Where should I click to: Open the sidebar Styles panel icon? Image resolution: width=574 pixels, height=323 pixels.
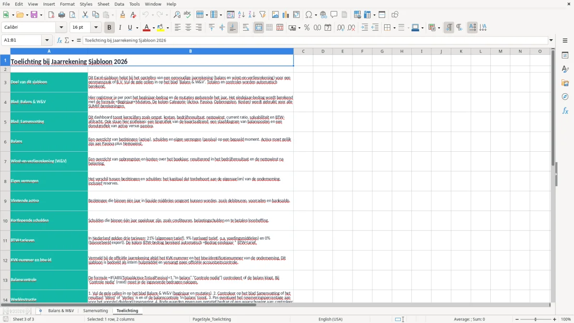click(x=565, y=69)
